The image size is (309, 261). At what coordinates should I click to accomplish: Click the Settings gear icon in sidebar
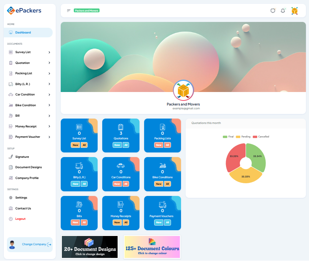point(11,197)
